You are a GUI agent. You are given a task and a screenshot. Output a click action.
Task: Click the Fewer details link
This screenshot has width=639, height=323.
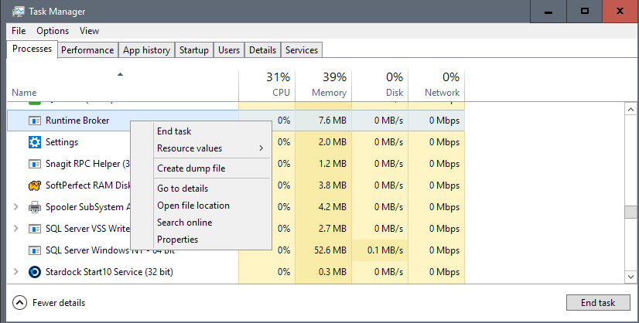pos(59,303)
